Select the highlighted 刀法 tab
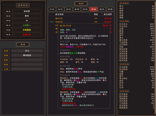This screenshot has width=156, height=116. tap(93, 9)
